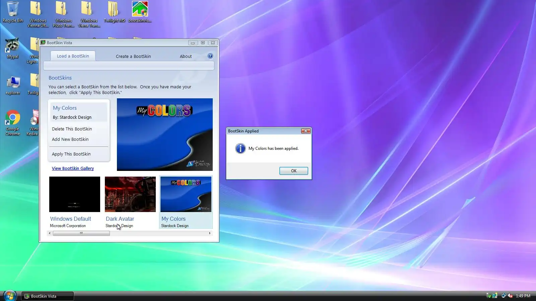The width and height of the screenshot is (536, 301).
Task: Click Delete This BootSkin
Action: (x=72, y=129)
